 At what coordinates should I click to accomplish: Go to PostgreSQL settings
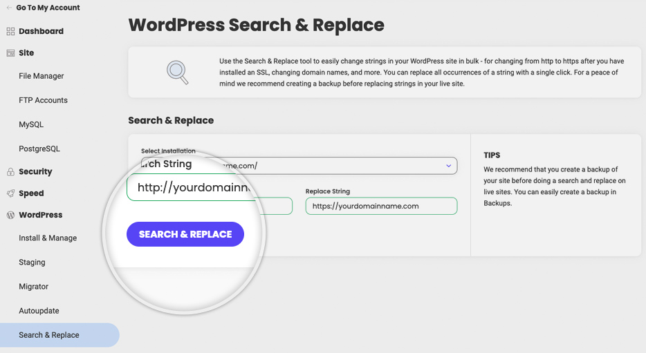(x=39, y=149)
